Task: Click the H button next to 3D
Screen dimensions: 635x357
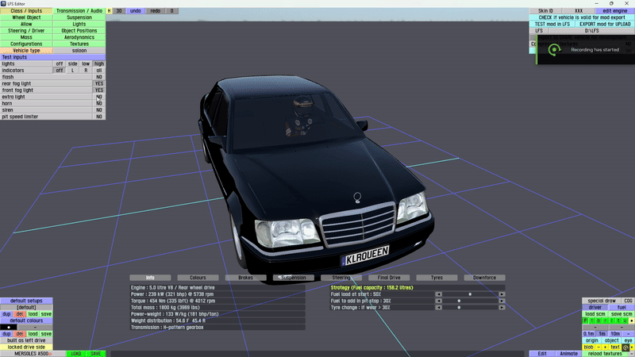Action: coord(109,11)
